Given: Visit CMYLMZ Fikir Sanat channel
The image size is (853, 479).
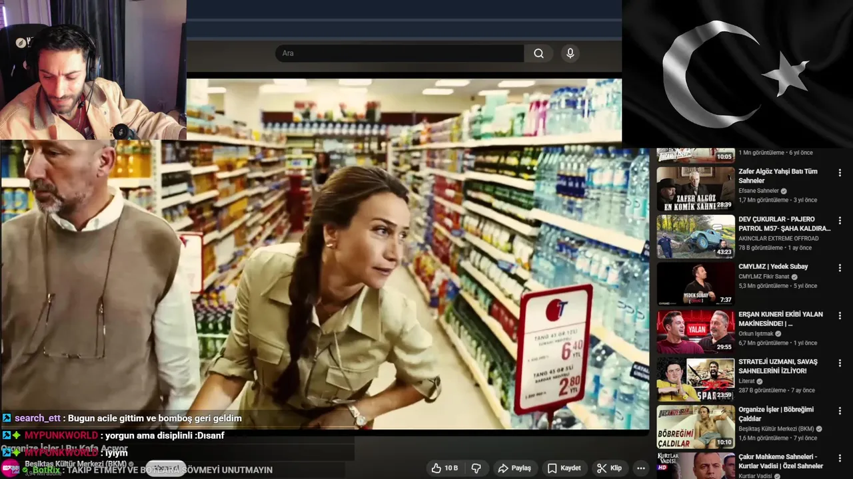Looking at the screenshot, I should point(764,276).
